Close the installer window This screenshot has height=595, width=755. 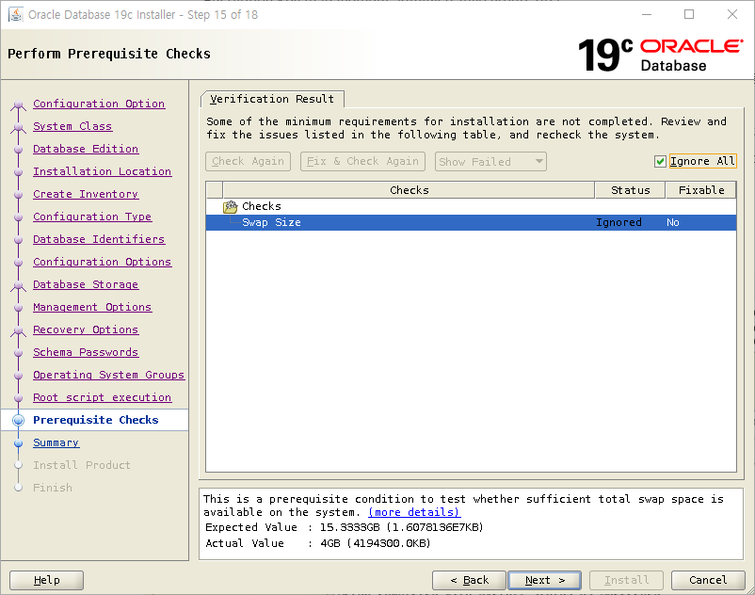point(731,14)
